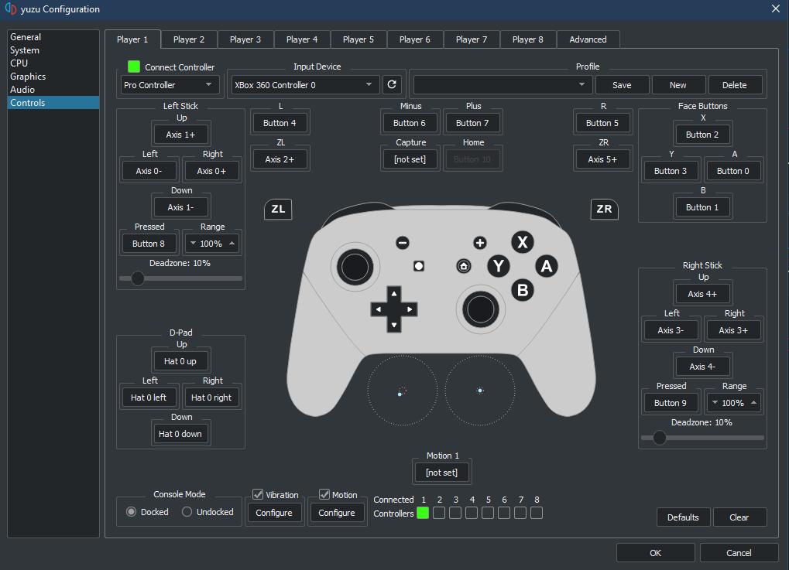Click the X button on controller image
This screenshot has width=789, height=570.
[523, 242]
